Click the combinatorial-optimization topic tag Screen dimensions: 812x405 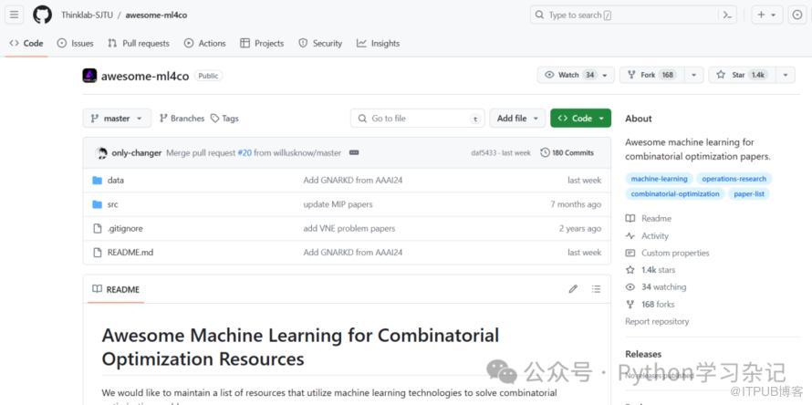click(675, 193)
